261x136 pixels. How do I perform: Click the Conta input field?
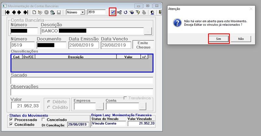click(122, 106)
